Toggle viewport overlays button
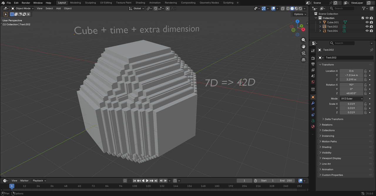The height and width of the screenshot is (196, 376). click(273, 9)
